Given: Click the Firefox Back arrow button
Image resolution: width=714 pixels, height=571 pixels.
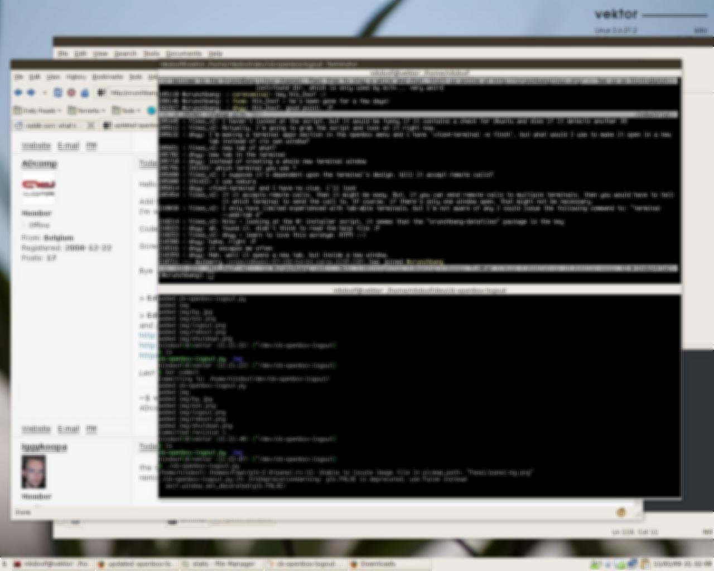Looking at the screenshot, I should (x=18, y=93).
